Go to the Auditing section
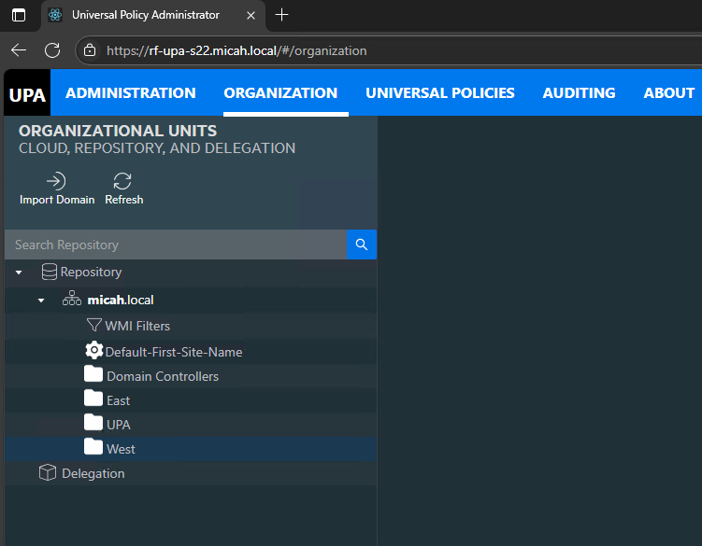702x546 pixels. click(x=579, y=93)
